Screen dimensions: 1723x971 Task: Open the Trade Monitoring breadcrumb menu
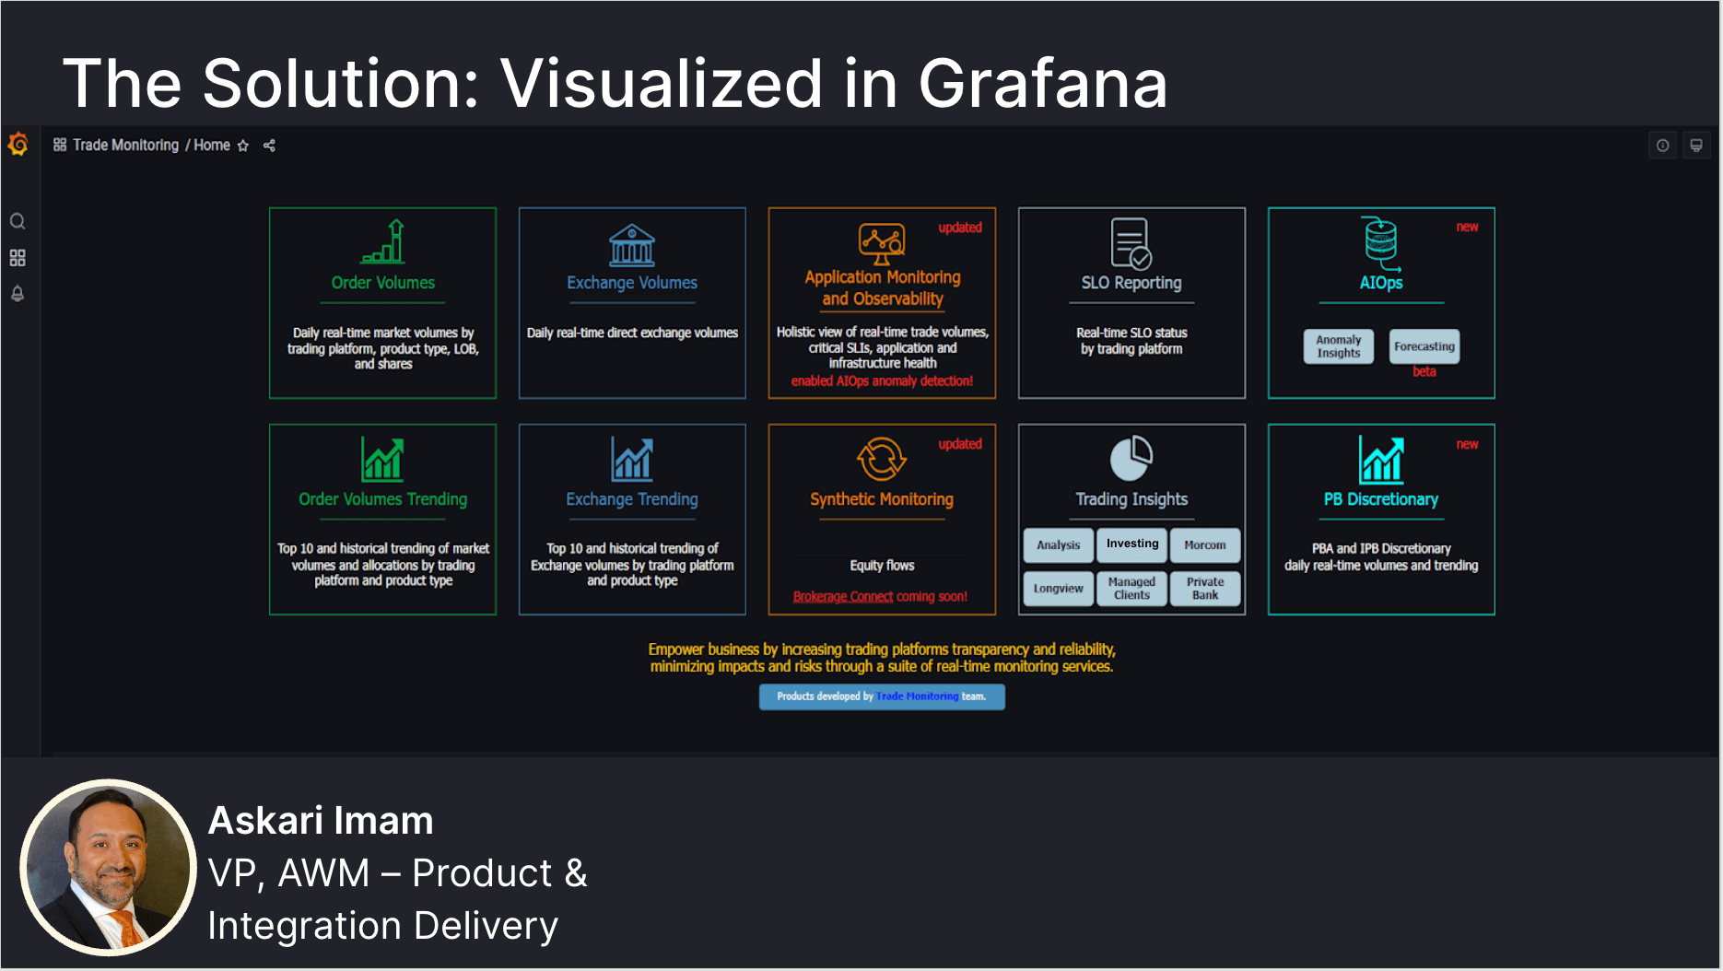(x=126, y=145)
